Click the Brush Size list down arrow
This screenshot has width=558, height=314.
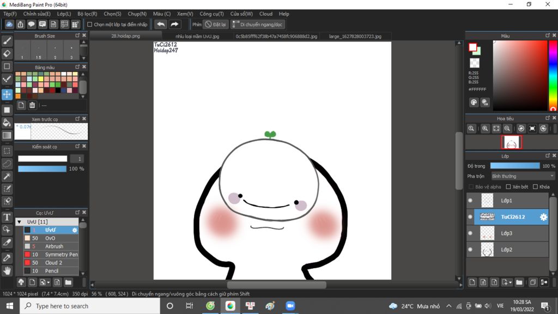[83, 58]
